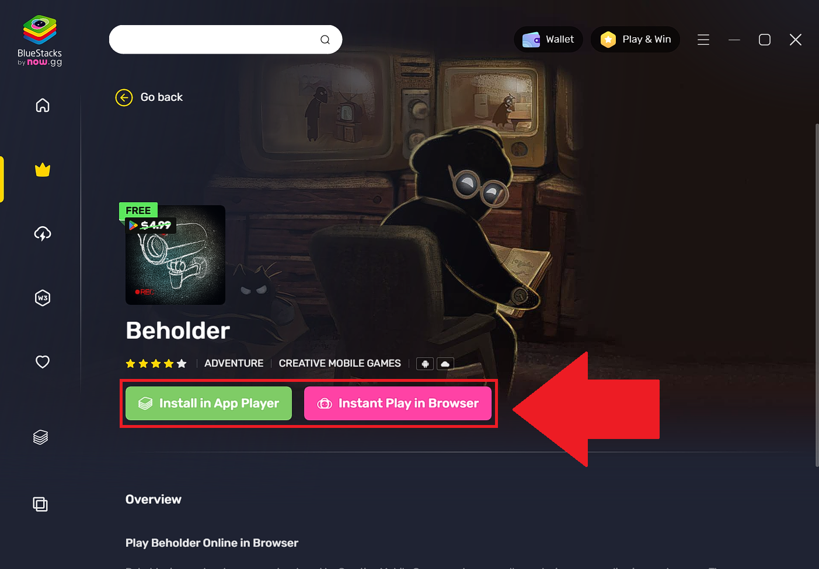Click the Android platform icon
Image resolution: width=819 pixels, height=569 pixels.
425,364
